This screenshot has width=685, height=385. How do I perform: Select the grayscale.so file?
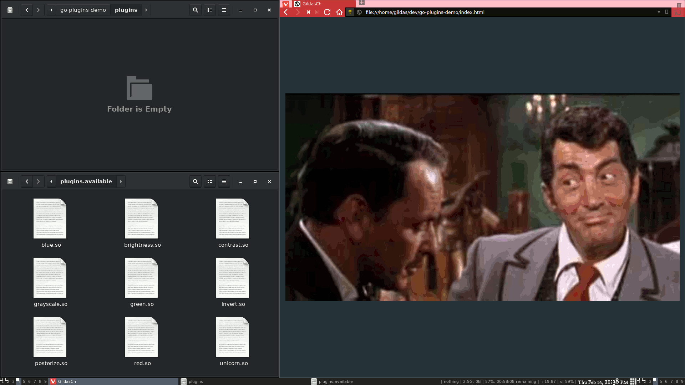[50, 282]
